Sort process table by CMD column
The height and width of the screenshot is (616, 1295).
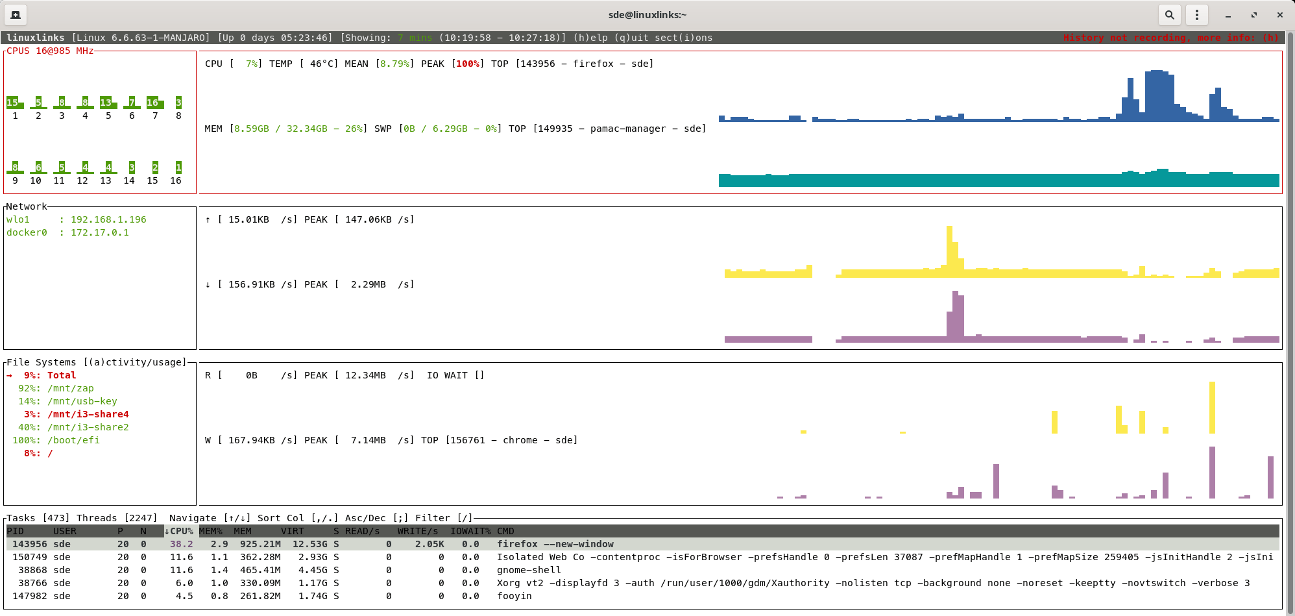tap(505, 531)
